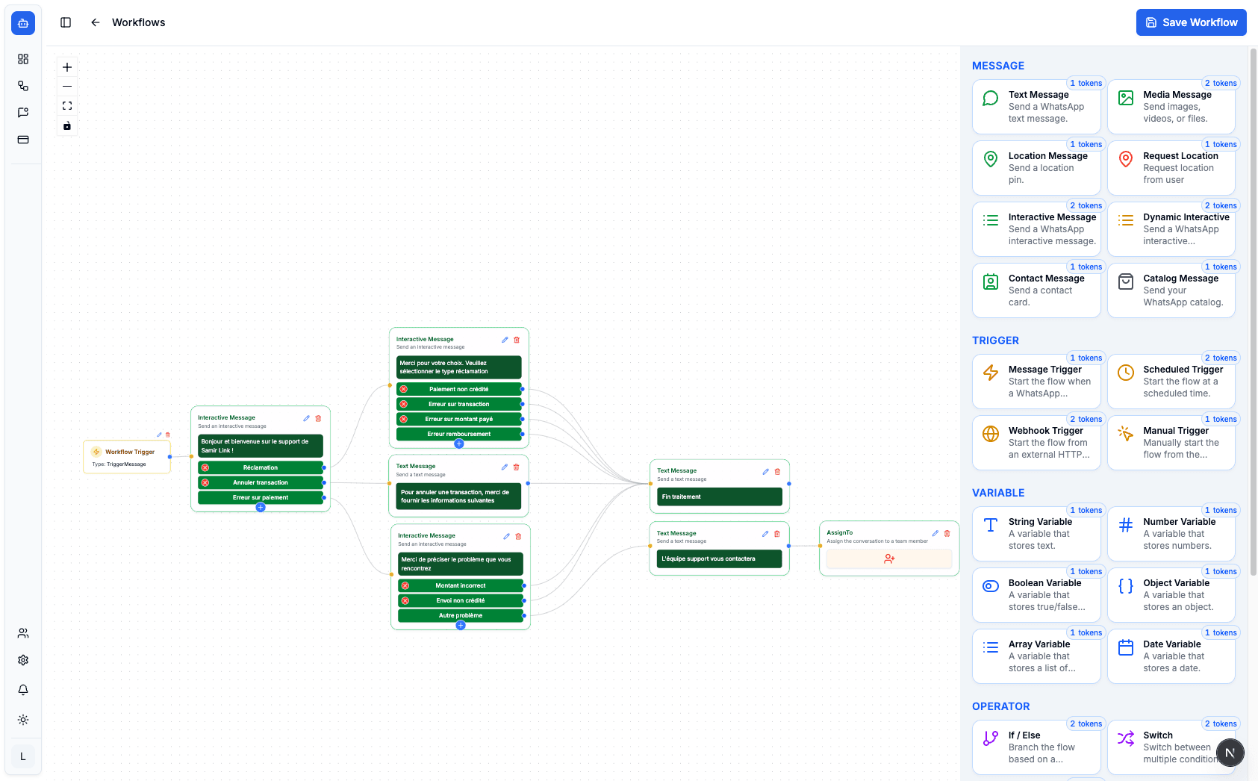Select the Webhook Trigger block
The height and width of the screenshot is (781, 1258).
(1036, 443)
